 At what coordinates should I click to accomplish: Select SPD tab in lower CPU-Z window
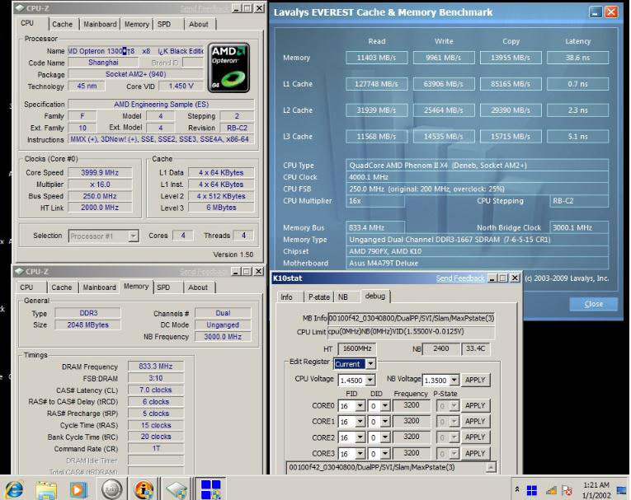point(163,287)
